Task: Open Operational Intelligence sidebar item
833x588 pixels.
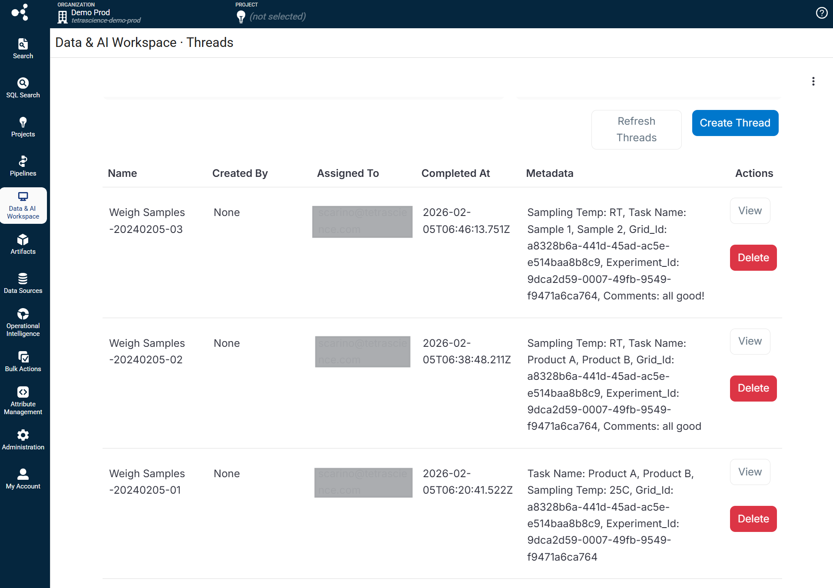Action: (x=23, y=322)
